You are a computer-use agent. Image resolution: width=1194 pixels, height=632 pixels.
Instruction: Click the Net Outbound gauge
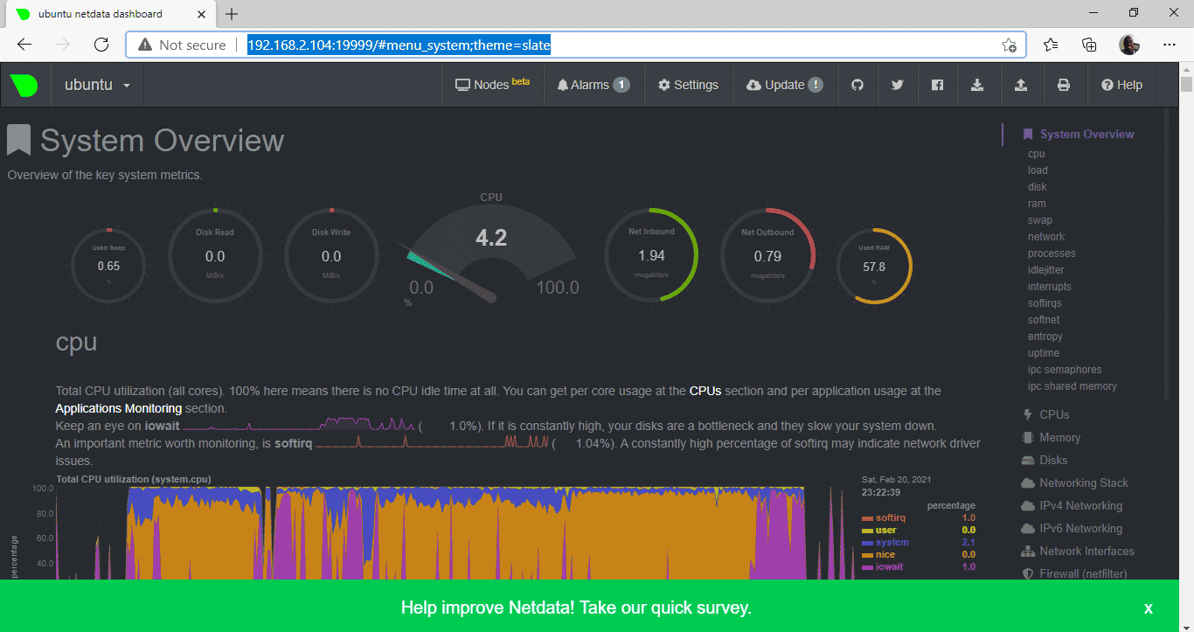(x=767, y=256)
